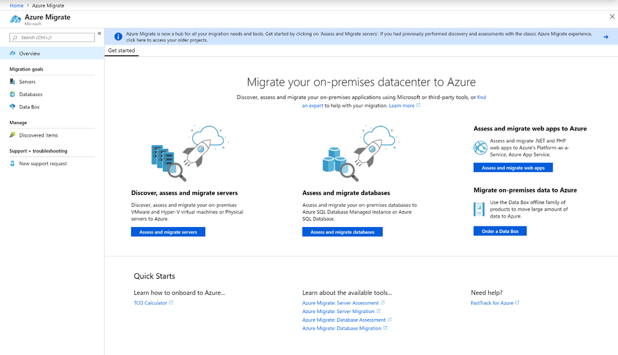The height and width of the screenshot is (355, 618).
Task: Click external link icon beside Database Assessment
Action: click(x=389, y=320)
